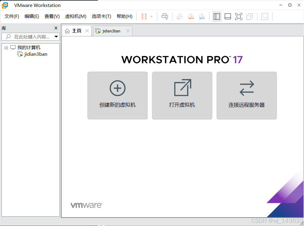
Task: Click the send Ctrl+Alt+Del toolbar icon
Action: click(x=165, y=16)
